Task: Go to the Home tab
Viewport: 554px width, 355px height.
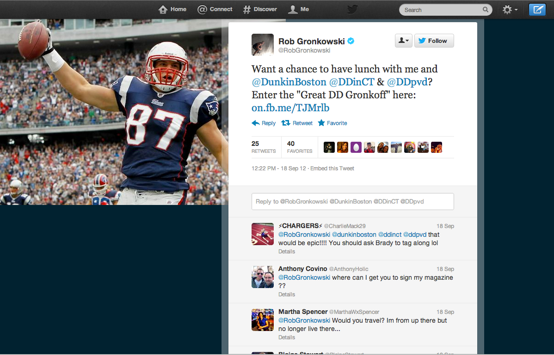Action: coord(172,9)
